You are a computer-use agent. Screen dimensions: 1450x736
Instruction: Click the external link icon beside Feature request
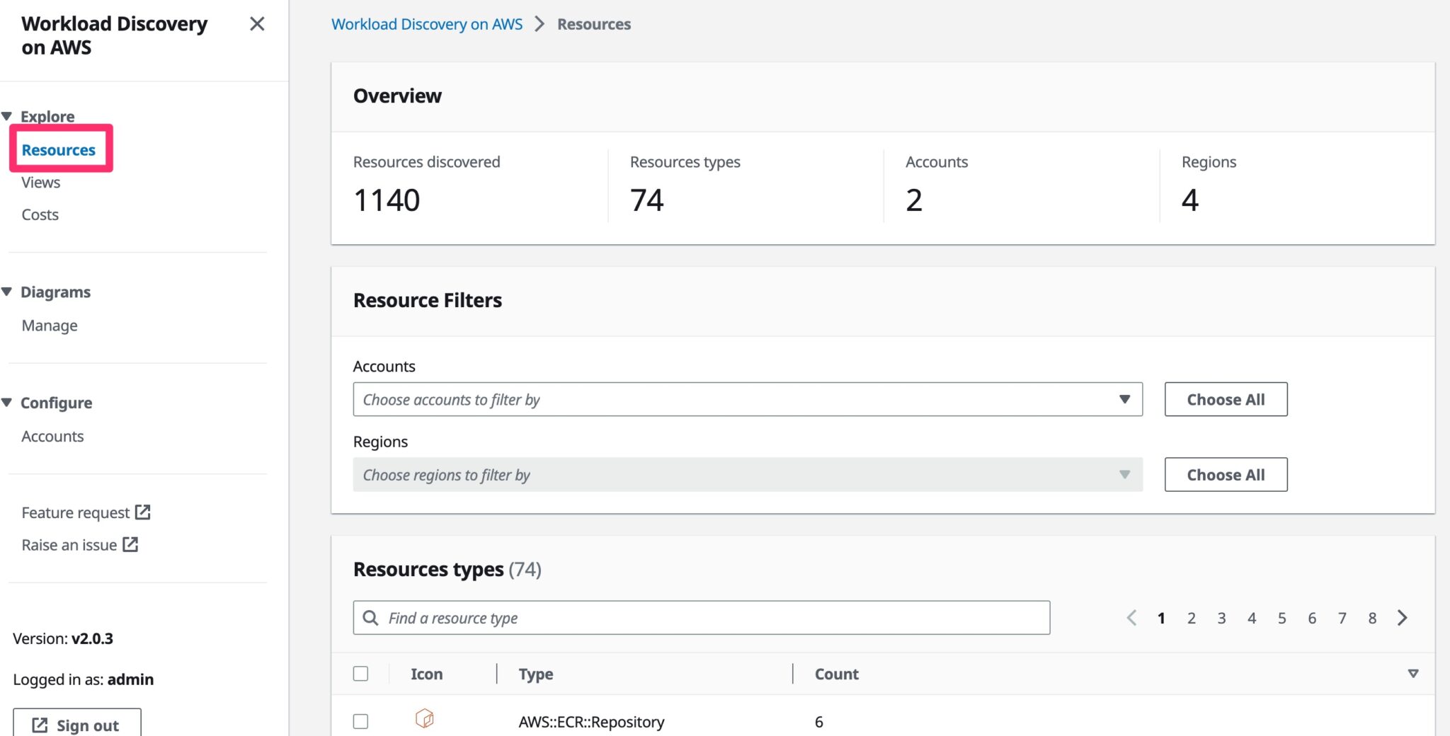click(x=144, y=512)
